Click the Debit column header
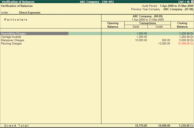Viewport: 194px width, 128px height. 136,27
